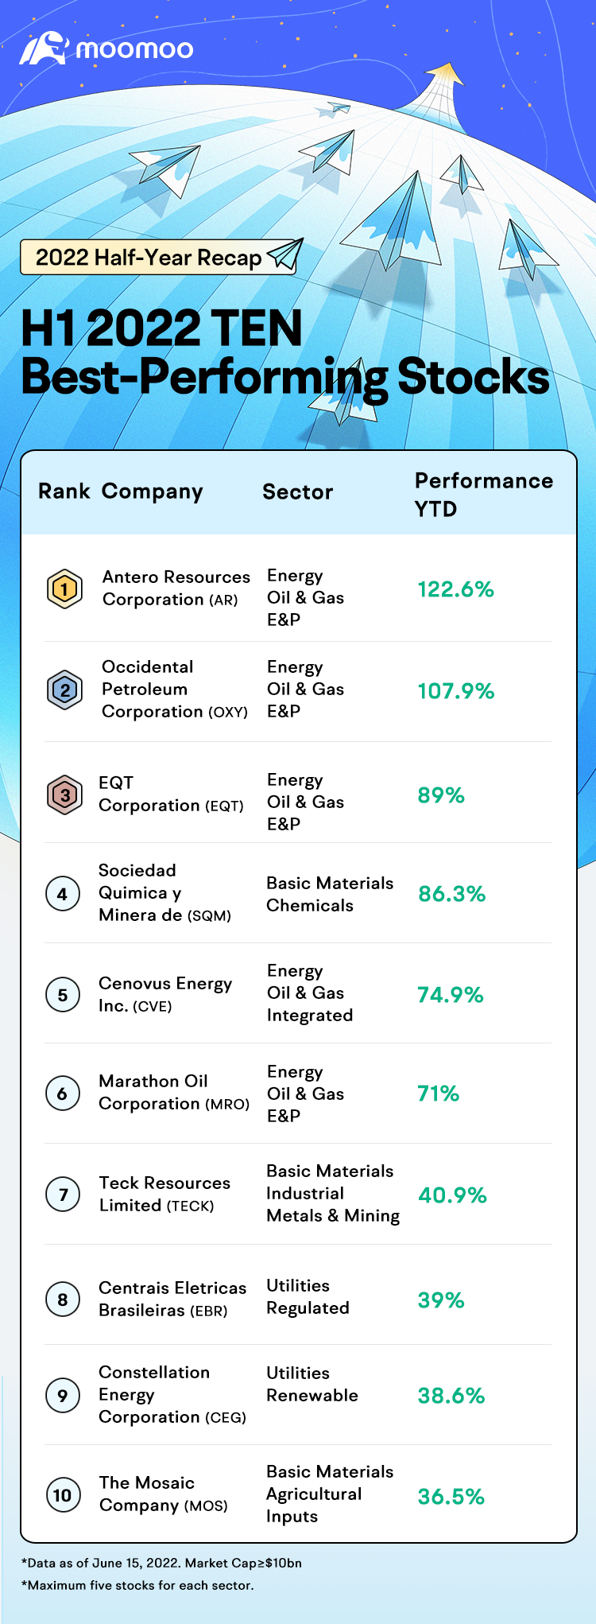Image resolution: width=596 pixels, height=1624 pixels.
Task: Open the 2022 Half-Year Recap tag
Action: point(149,258)
